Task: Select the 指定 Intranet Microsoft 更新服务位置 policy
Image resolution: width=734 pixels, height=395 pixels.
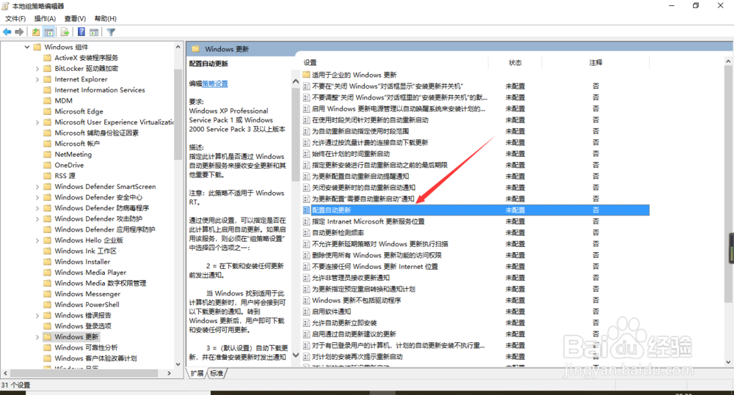Action: [x=368, y=221]
